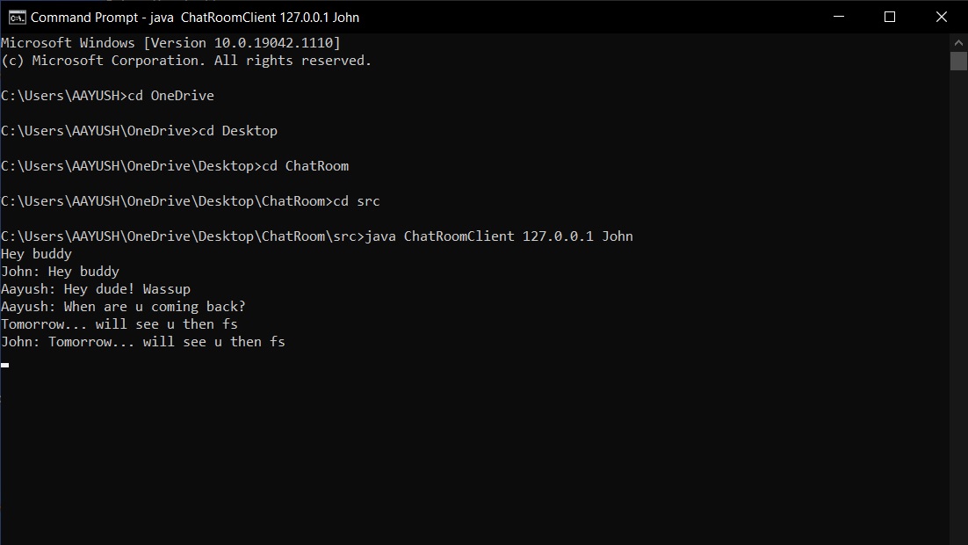Image resolution: width=968 pixels, height=545 pixels.
Task: Click the blinking cursor at the prompt
Action: (x=5, y=364)
